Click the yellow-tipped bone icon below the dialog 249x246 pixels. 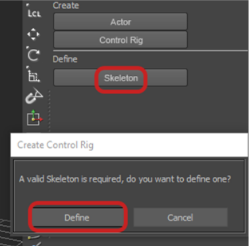[33, 237]
